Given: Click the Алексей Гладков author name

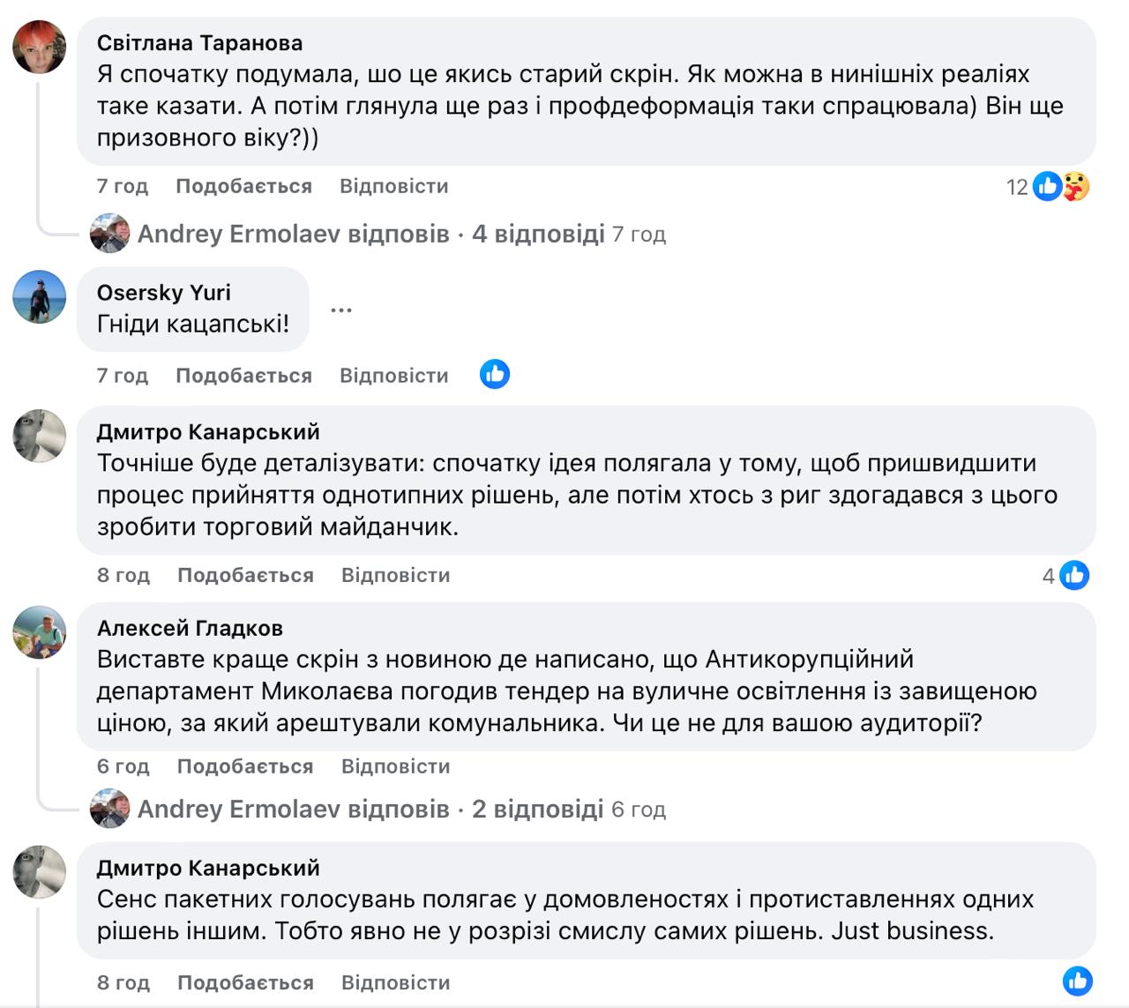Looking at the screenshot, I should point(190,628).
